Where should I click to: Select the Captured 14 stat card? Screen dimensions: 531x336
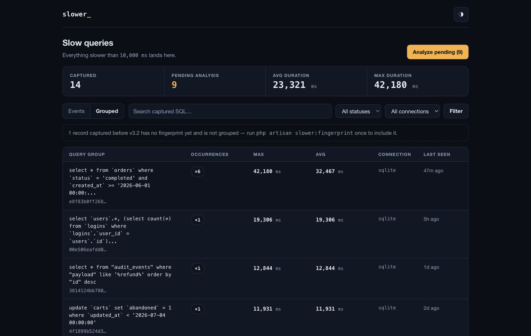(x=114, y=81)
